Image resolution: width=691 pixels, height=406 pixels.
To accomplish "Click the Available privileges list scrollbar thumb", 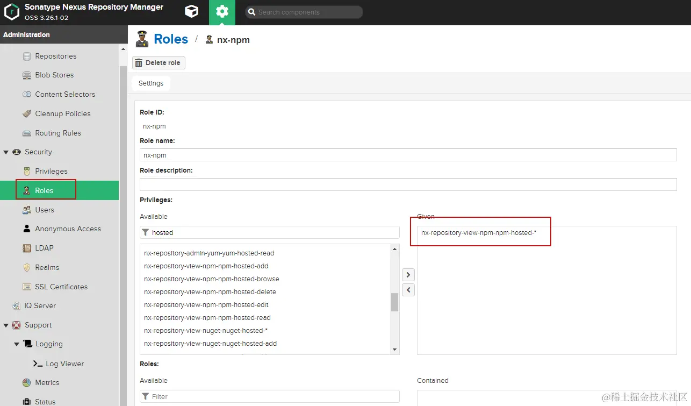I will point(395,302).
